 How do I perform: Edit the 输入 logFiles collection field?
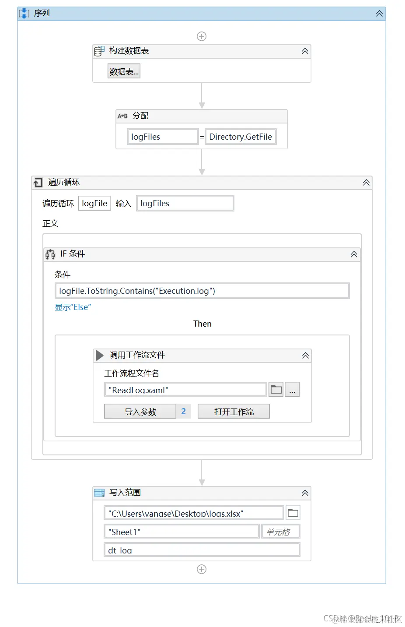point(185,203)
